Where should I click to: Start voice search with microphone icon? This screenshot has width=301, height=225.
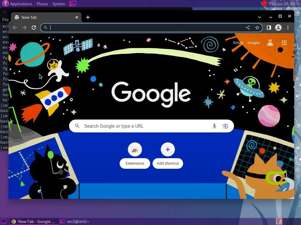[214, 126]
